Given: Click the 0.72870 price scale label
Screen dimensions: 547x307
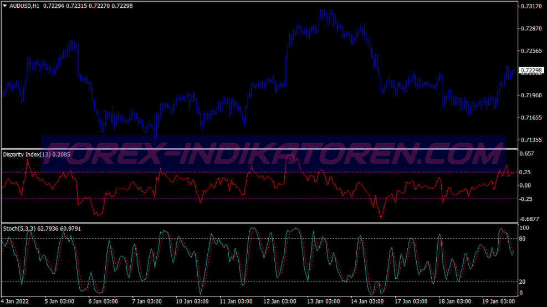Looking at the screenshot, I should pyautogui.click(x=531, y=28).
